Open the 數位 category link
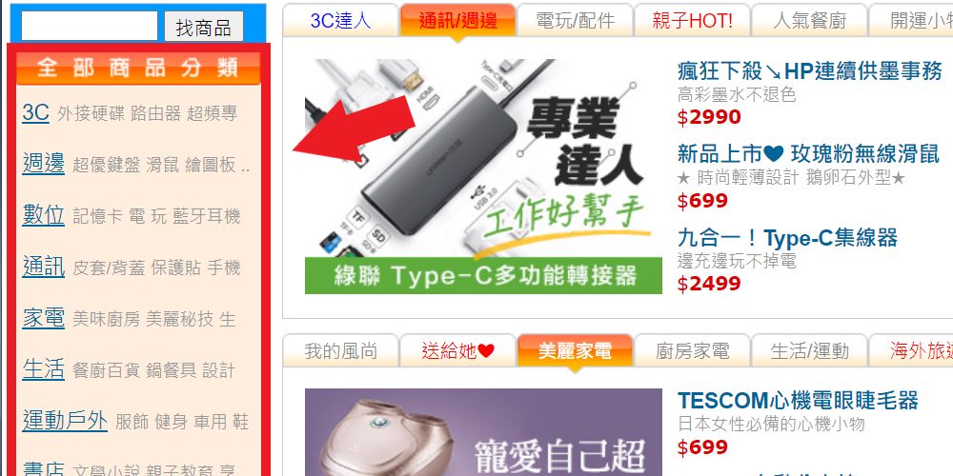This screenshot has height=476, width=953. pyautogui.click(x=43, y=215)
